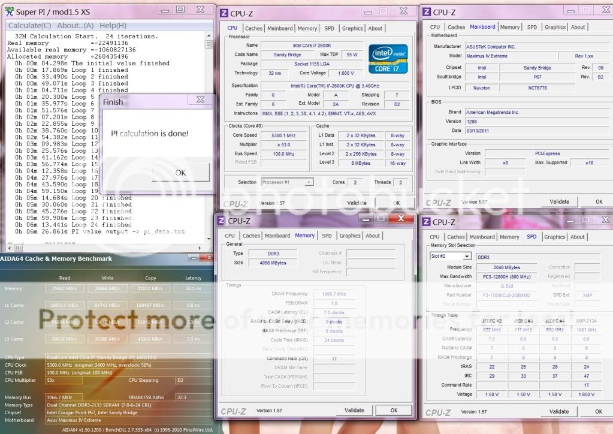
Task: Click the motherboard model Maximus IV Extreme field
Action: point(511,56)
